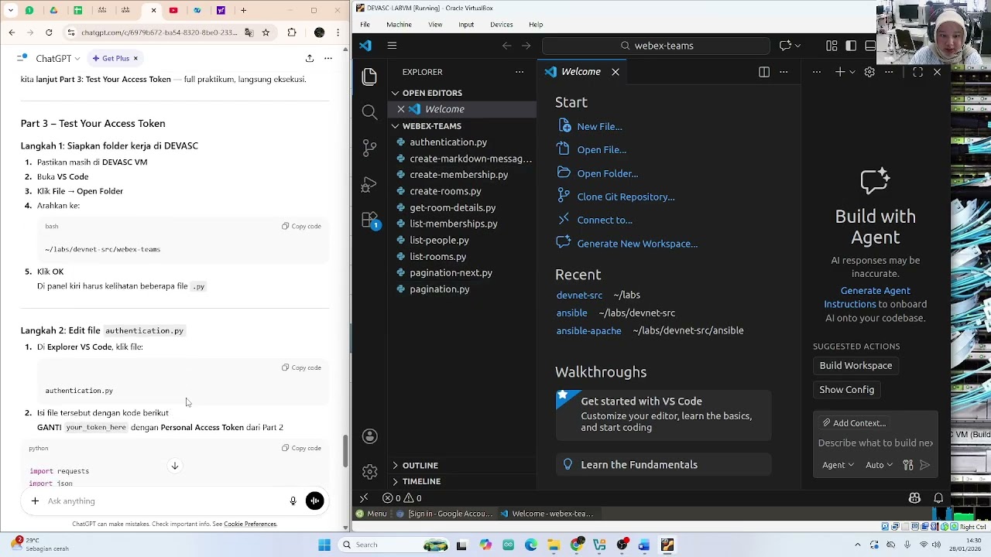Screen dimensions: 991x557
Task: Collapse OPEN EDITORS section
Action: 461,93
